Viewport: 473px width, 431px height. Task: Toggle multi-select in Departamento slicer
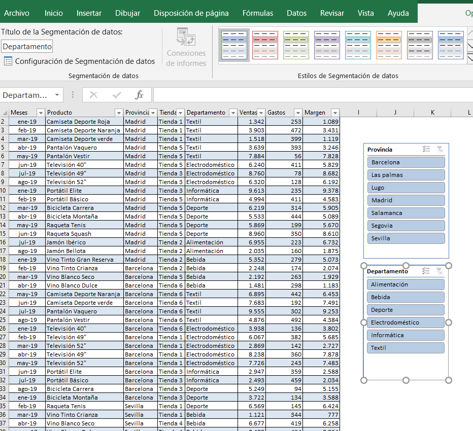426,271
